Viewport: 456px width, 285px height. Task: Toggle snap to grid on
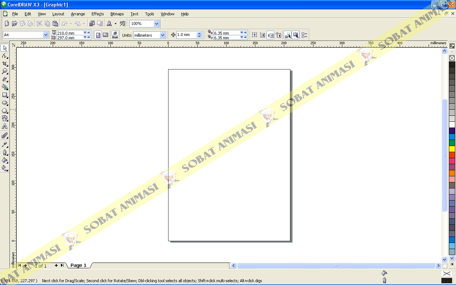(x=254, y=35)
